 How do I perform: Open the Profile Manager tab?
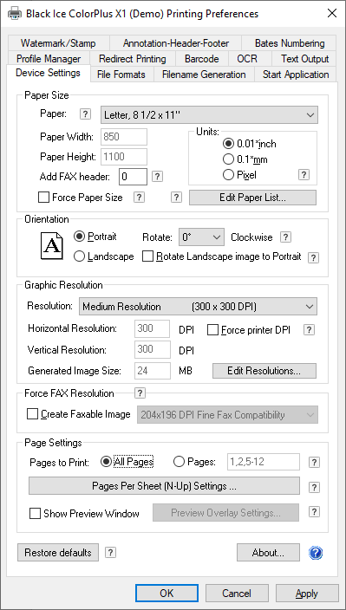pyautogui.click(x=49, y=59)
